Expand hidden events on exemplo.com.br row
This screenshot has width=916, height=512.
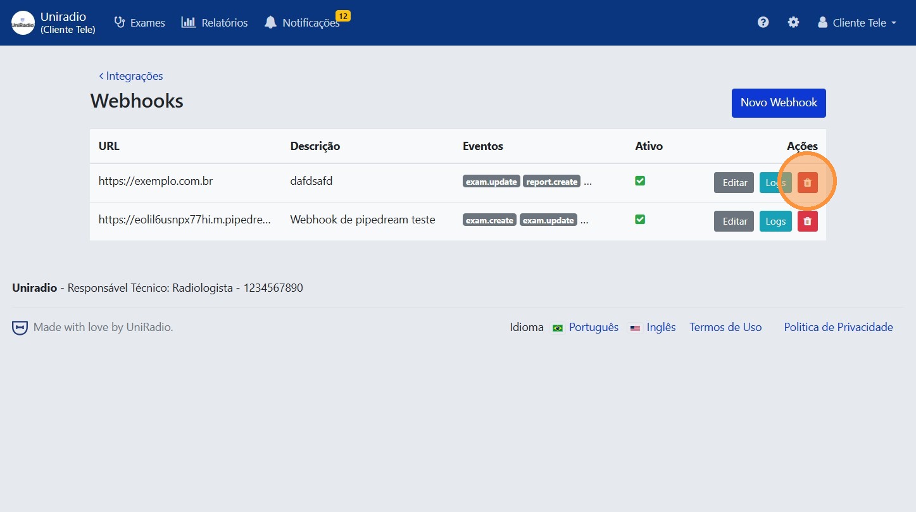pos(587,182)
